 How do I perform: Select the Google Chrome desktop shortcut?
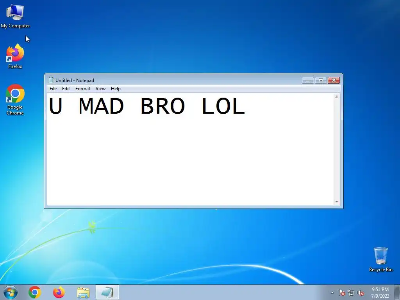point(15,100)
